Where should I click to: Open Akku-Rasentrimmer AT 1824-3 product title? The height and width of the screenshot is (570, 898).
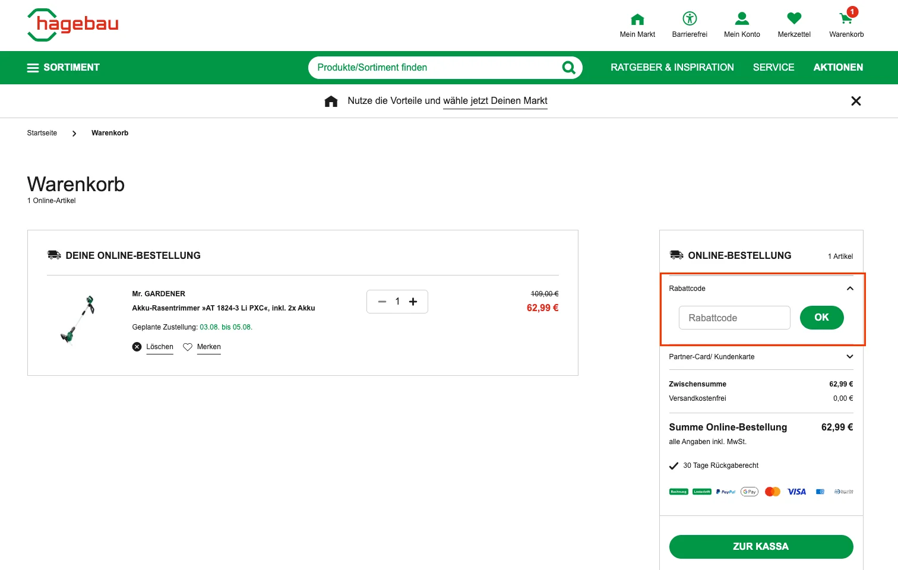[223, 308]
